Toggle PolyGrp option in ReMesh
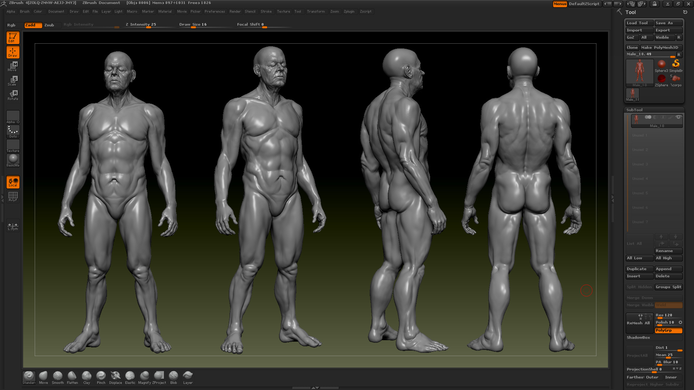The height and width of the screenshot is (390, 694). pyautogui.click(x=668, y=330)
